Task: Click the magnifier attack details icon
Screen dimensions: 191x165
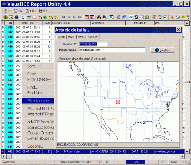Action: [111, 17]
